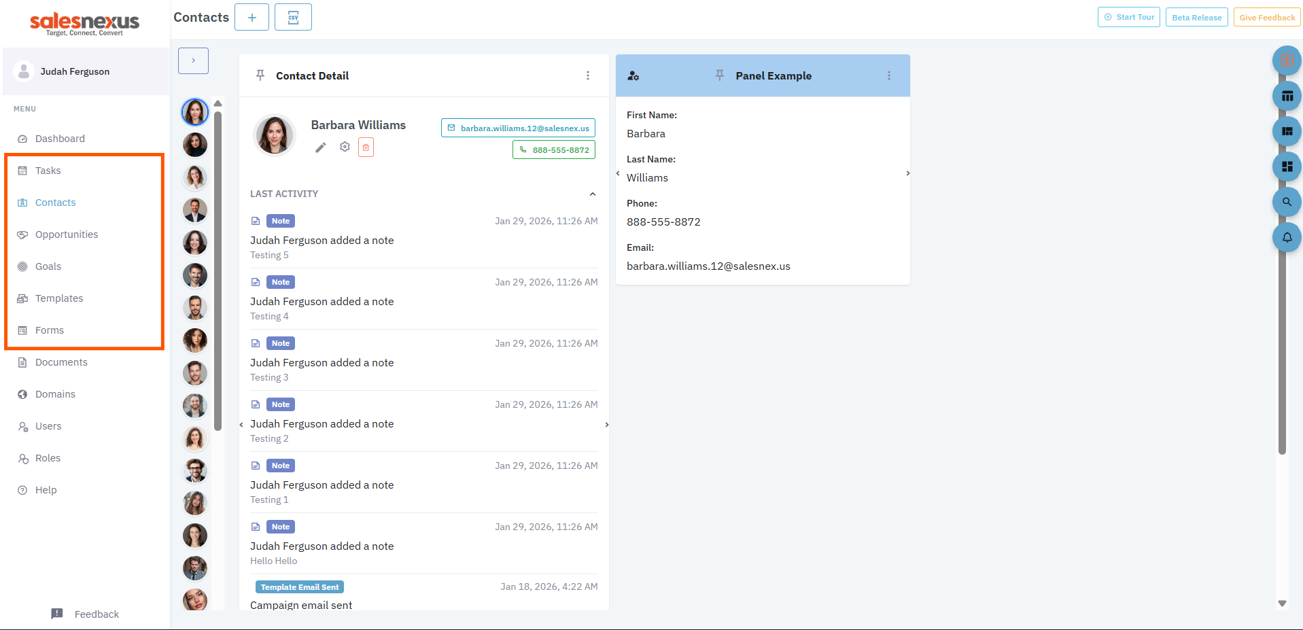Click the search magnifier icon on right rail
The height and width of the screenshot is (630, 1303).
point(1287,202)
